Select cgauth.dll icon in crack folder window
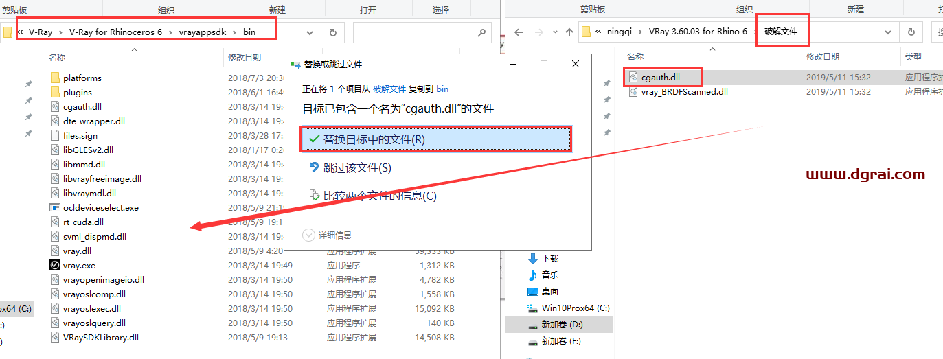Image resolution: width=943 pixels, height=359 pixels. 634,78
